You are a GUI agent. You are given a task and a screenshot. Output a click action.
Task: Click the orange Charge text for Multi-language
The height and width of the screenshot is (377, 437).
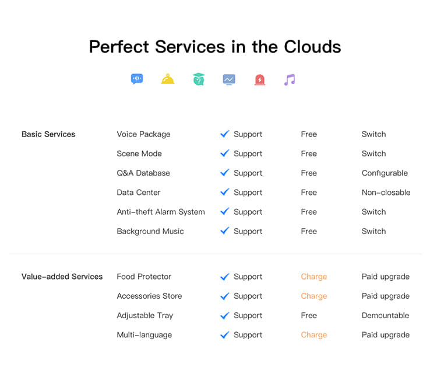click(x=314, y=334)
